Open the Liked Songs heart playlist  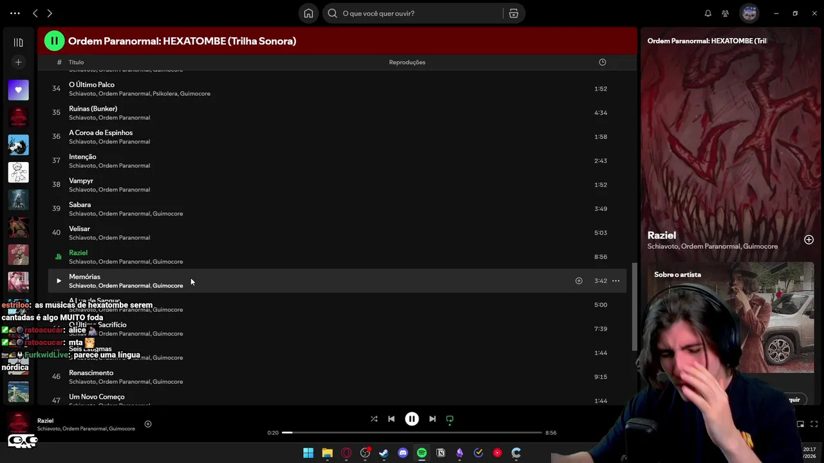(18, 90)
